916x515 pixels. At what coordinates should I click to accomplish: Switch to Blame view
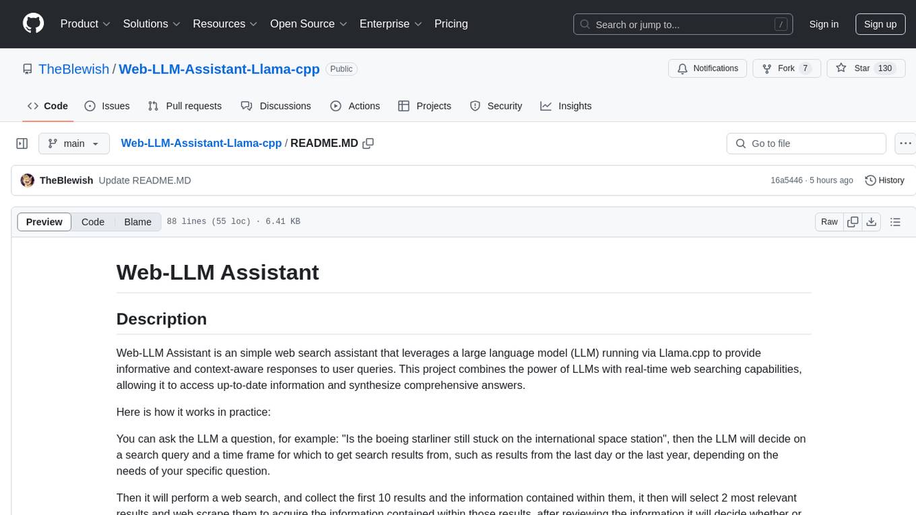pos(138,222)
